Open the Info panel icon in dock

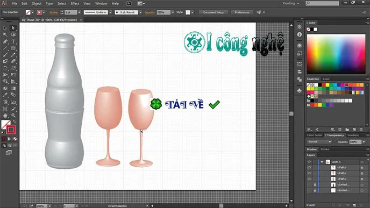pos(300,34)
